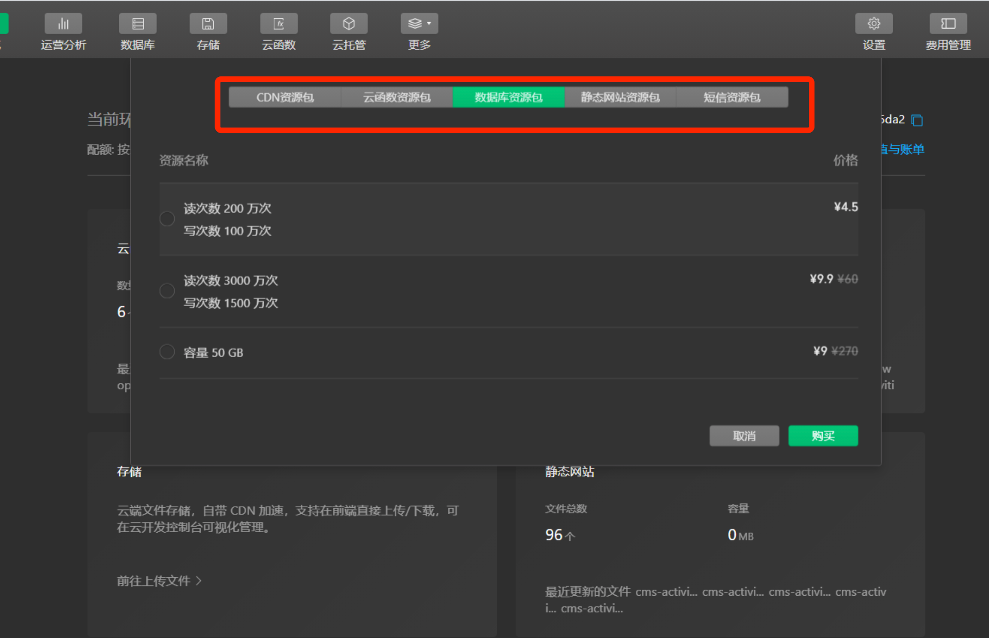Open the 设置 settings gear icon
Screen dimensions: 989x638
click(x=873, y=23)
